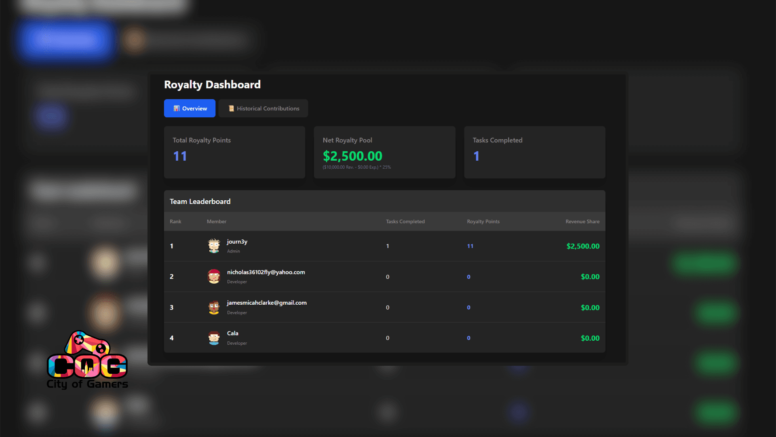Open the Historical Contributions tab
The width and height of the screenshot is (776, 437).
click(x=263, y=108)
